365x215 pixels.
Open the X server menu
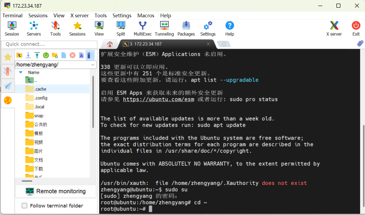click(x=79, y=16)
